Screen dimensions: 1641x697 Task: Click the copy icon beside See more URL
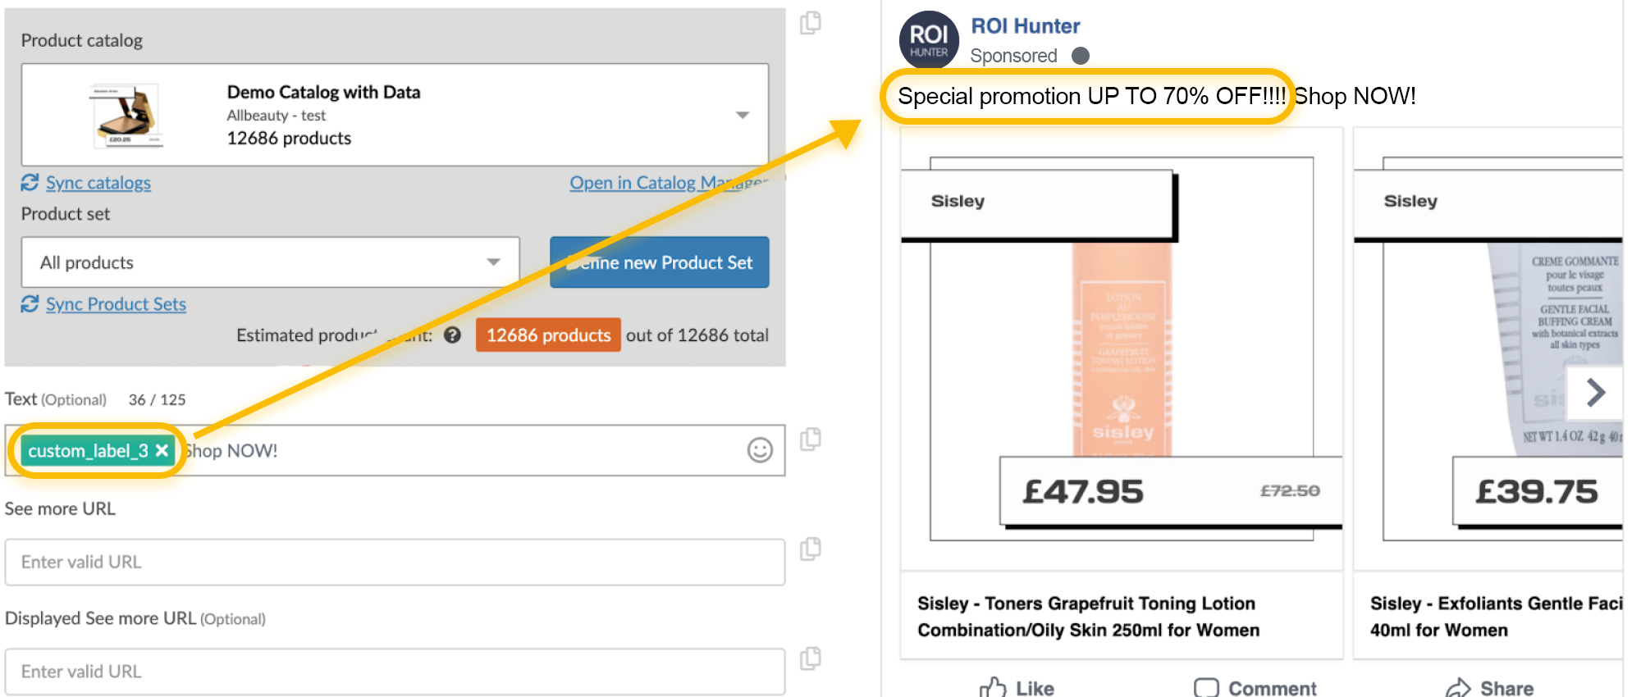tap(811, 549)
